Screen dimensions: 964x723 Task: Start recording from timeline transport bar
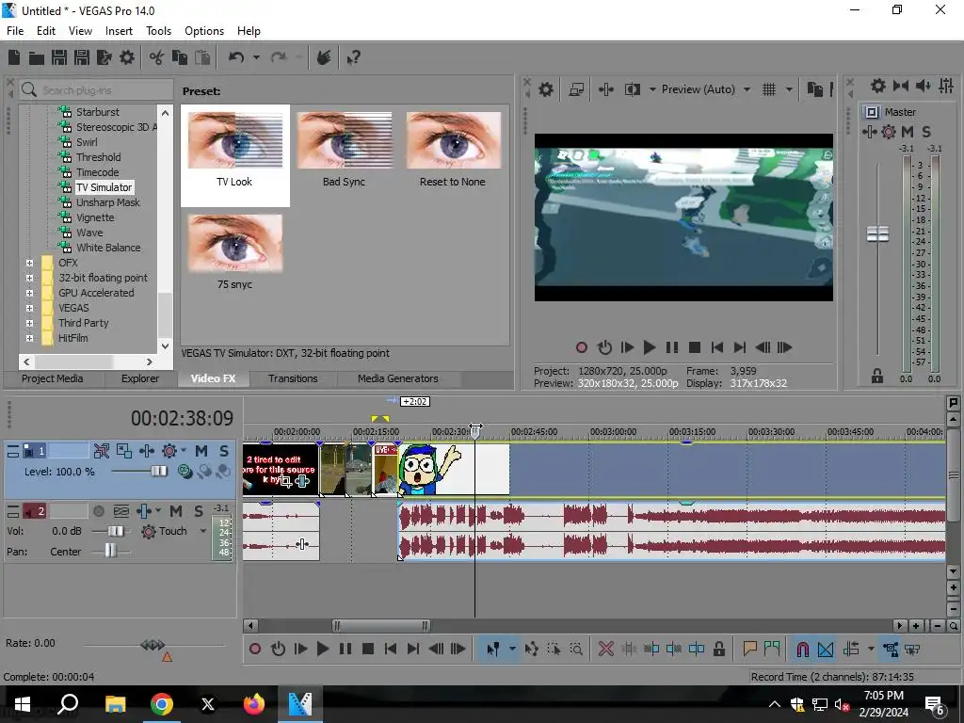point(255,649)
